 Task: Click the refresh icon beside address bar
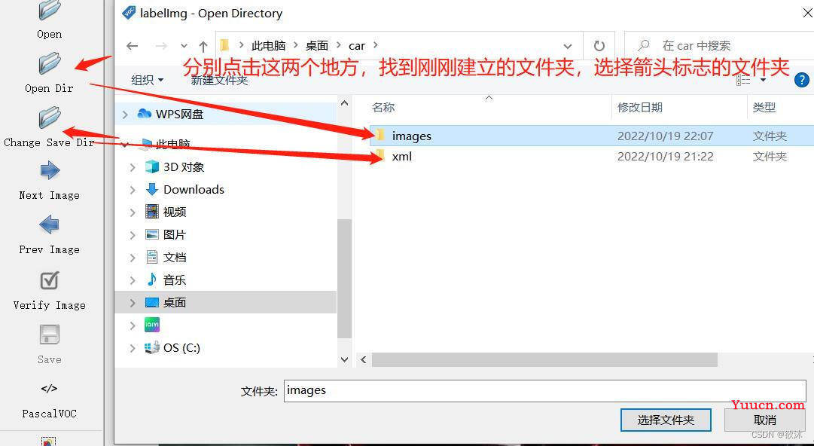pyautogui.click(x=599, y=46)
